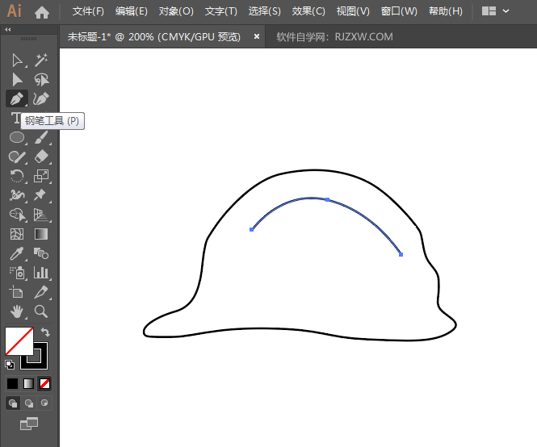Enable Draw Behind mode
Image resolution: width=537 pixels, height=447 pixels.
(29, 403)
